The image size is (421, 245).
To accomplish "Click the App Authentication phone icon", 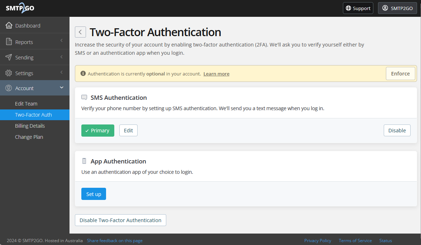I will coord(84,161).
